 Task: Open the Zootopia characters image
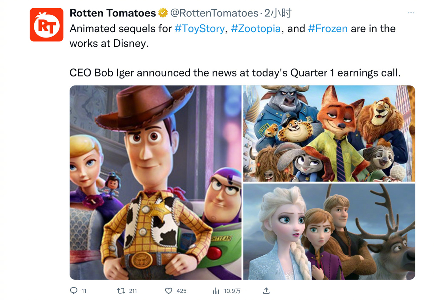pyautogui.click(x=329, y=133)
